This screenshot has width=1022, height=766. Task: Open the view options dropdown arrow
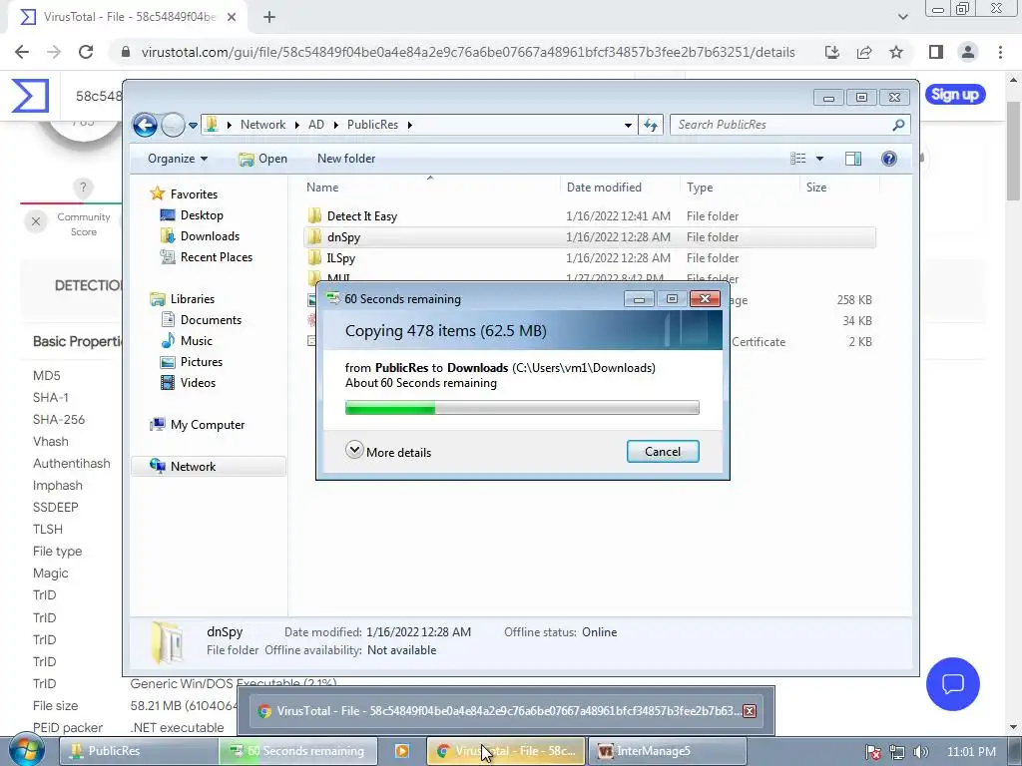pyautogui.click(x=819, y=159)
